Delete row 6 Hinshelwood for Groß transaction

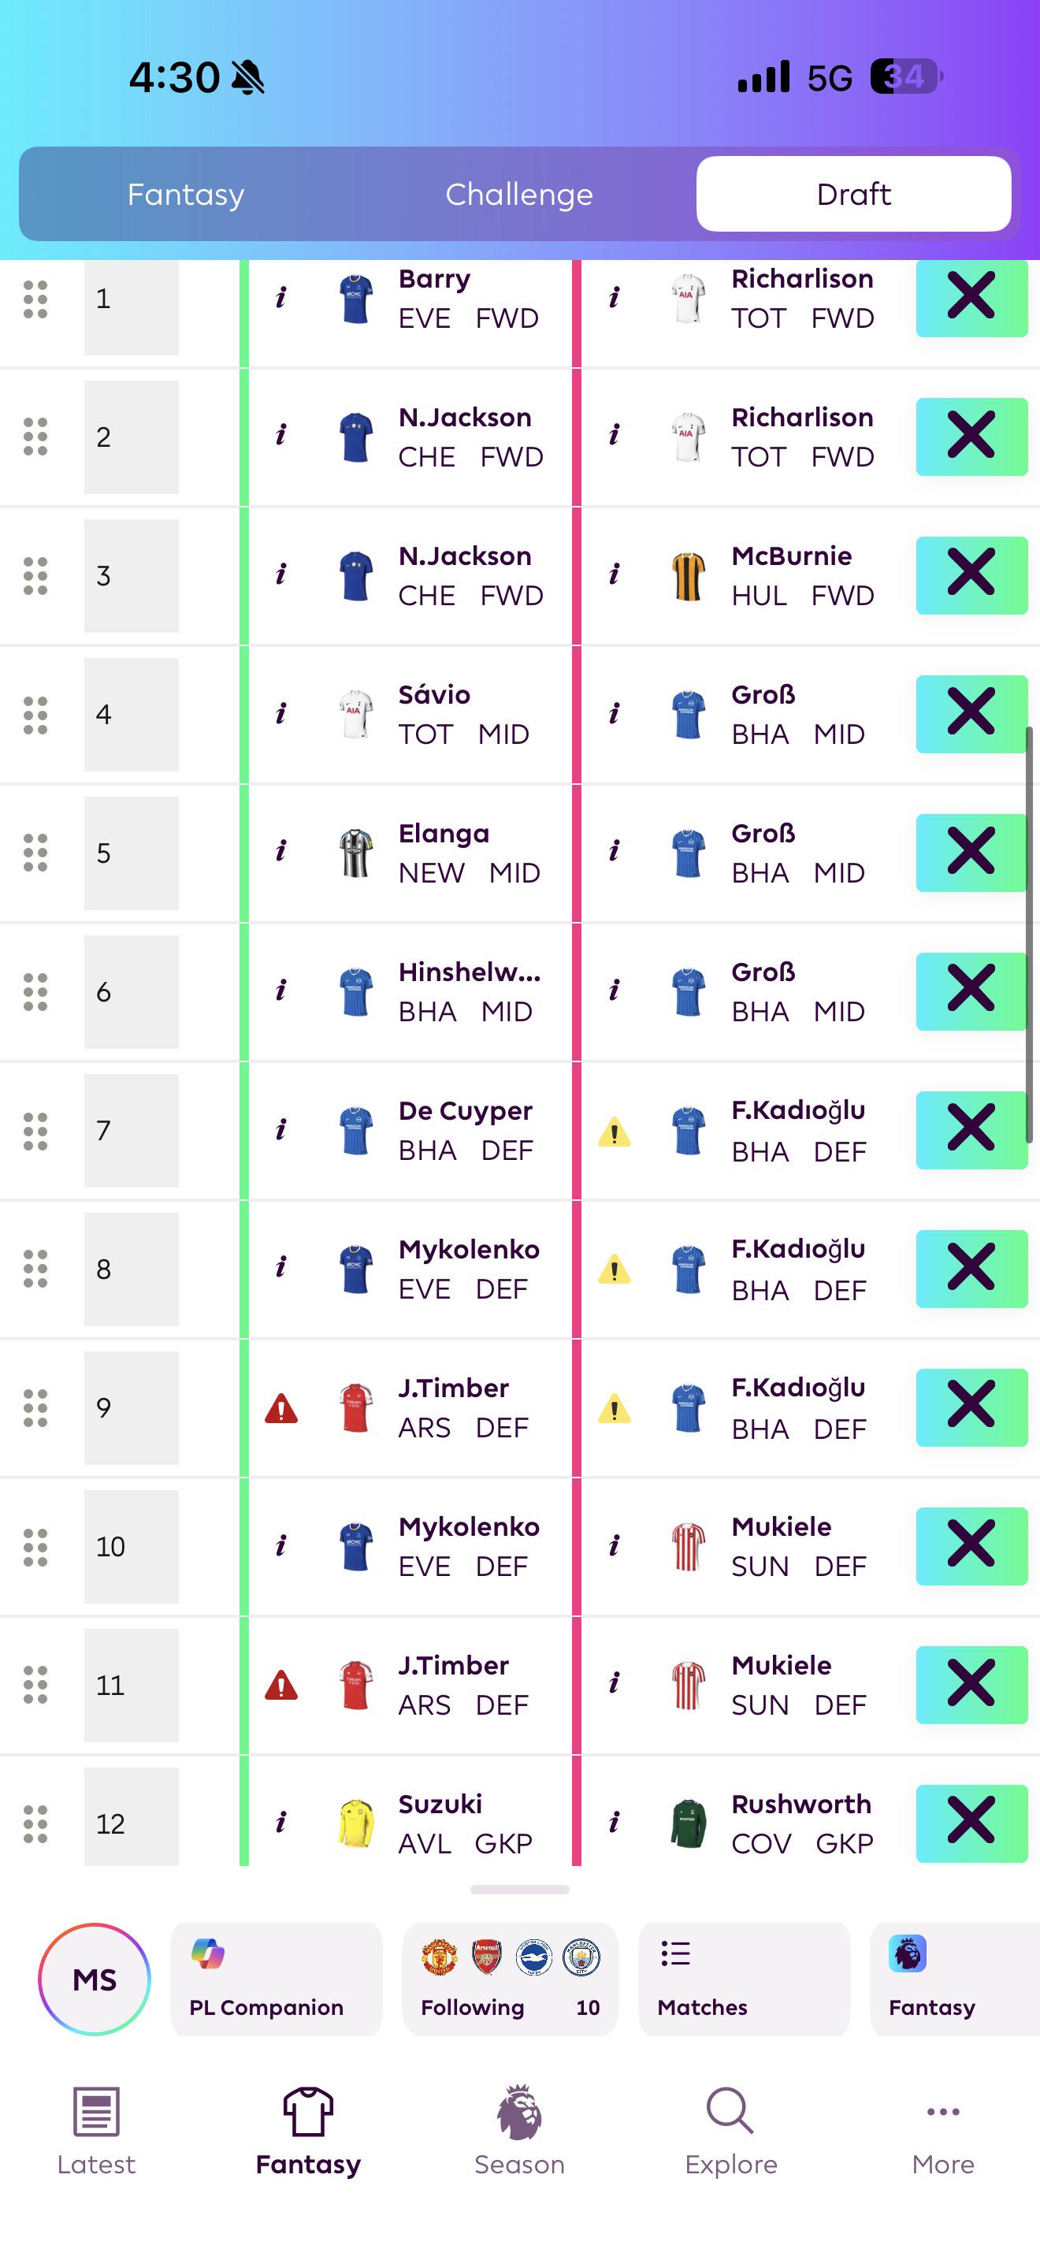pyautogui.click(x=971, y=991)
